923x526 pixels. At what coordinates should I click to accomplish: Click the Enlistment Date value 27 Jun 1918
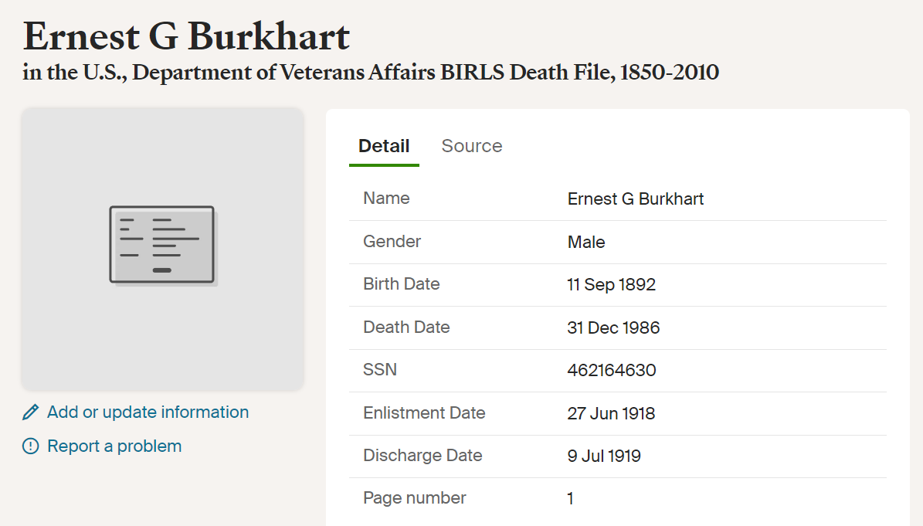tap(611, 414)
